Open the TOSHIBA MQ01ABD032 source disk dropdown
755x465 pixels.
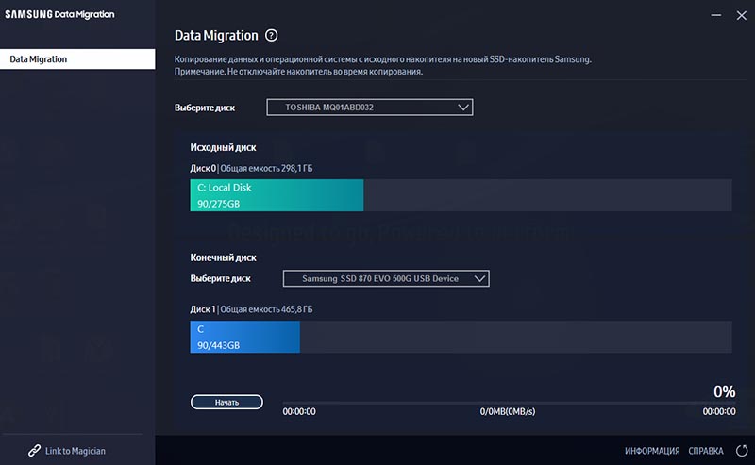(x=370, y=108)
